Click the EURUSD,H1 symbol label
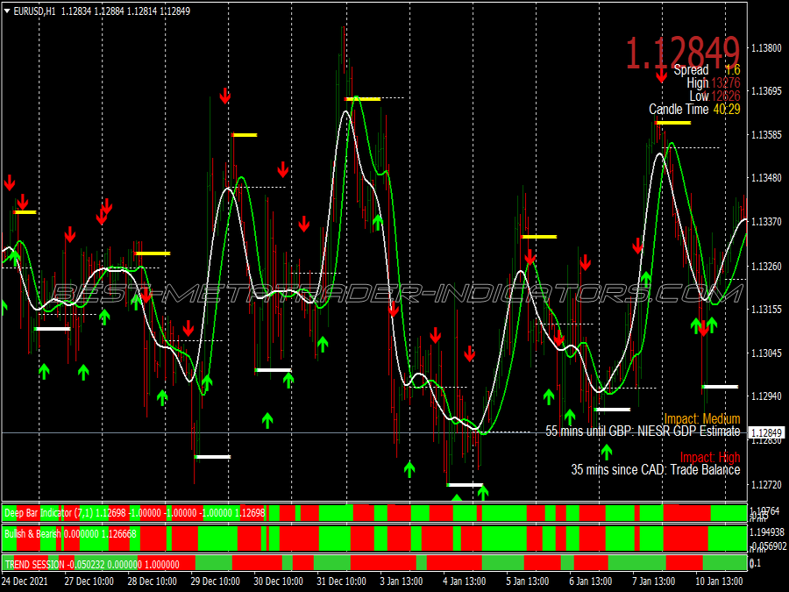Viewport: 789px width, 592px height. [x=35, y=11]
